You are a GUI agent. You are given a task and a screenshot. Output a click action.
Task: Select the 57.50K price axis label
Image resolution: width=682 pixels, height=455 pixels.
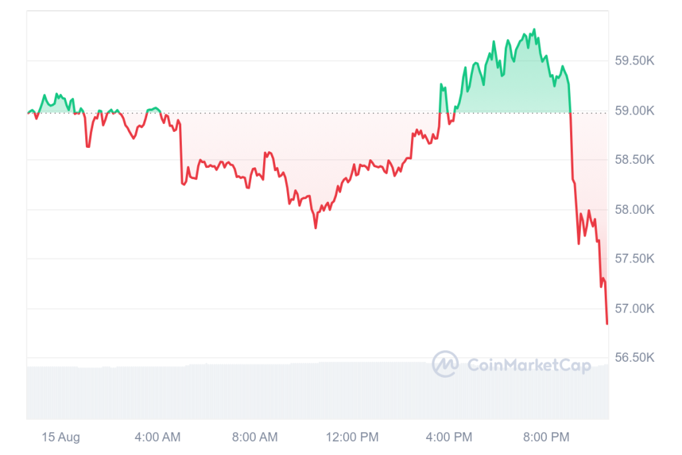[x=634, y=258]
